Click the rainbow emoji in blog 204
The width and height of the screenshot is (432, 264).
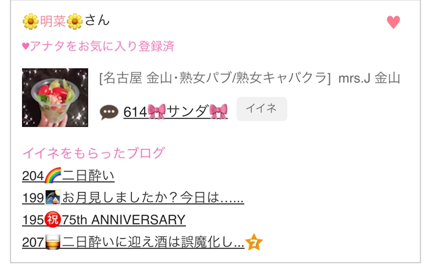(52, 175)
